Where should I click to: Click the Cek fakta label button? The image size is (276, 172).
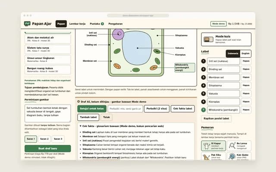click(x=183, y=109)
